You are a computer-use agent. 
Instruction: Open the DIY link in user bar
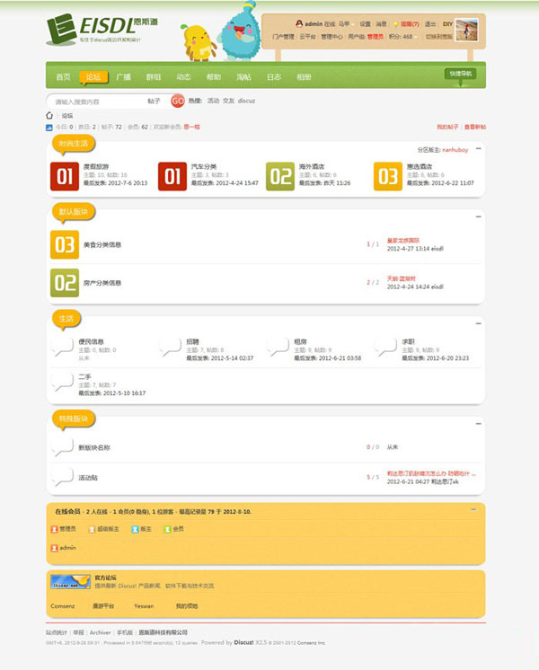point(447,24)
